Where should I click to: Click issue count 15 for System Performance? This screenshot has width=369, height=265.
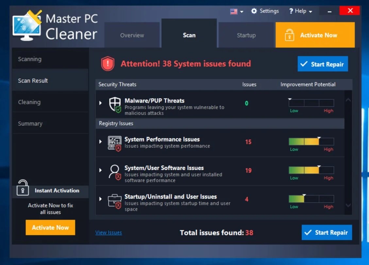tap(248, 142)
